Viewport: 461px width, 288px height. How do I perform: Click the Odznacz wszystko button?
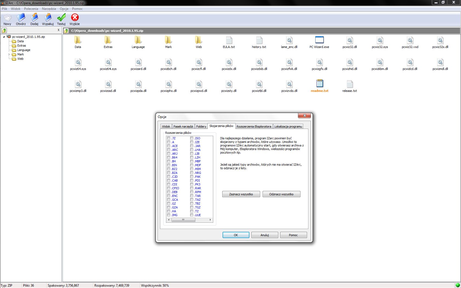[281, 194]
